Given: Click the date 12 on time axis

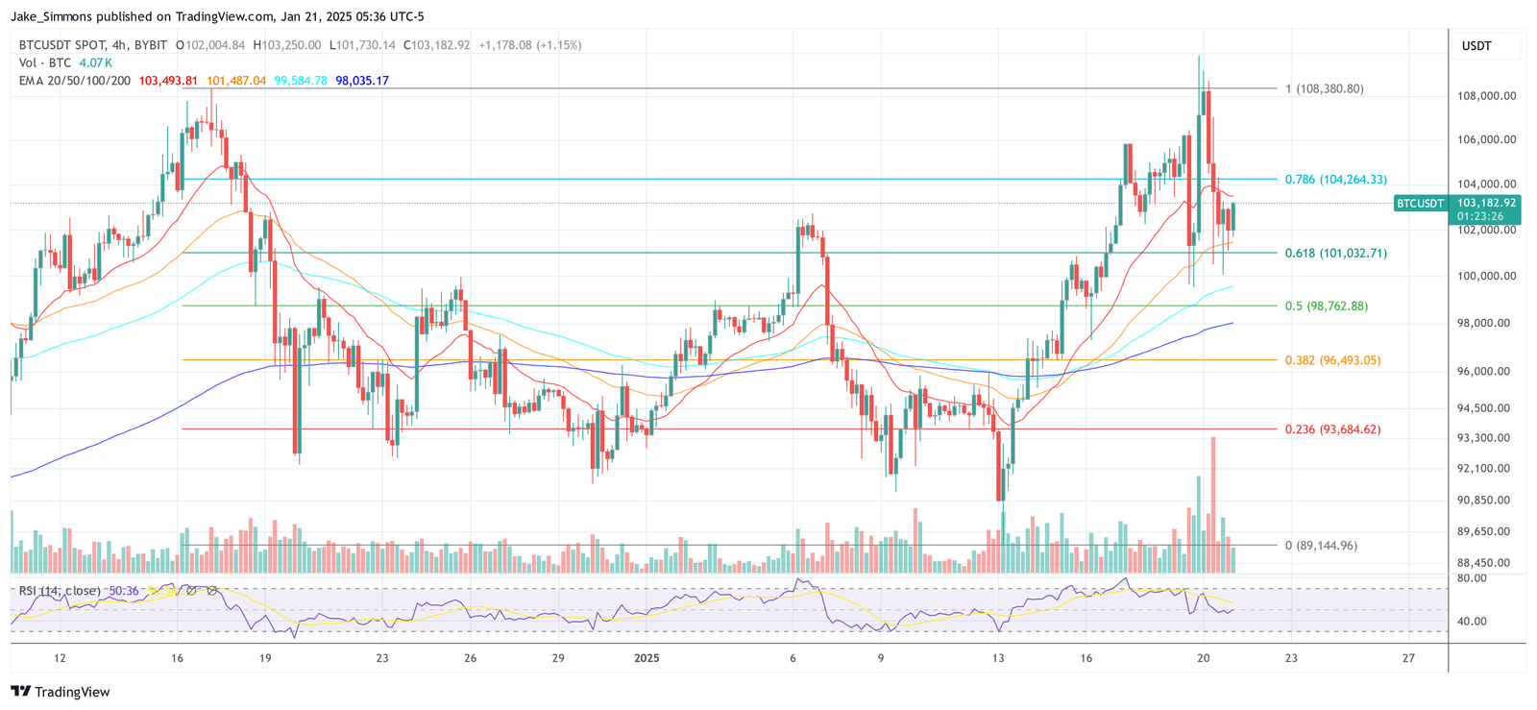Looking at the screenshot, I should [60, 658].
